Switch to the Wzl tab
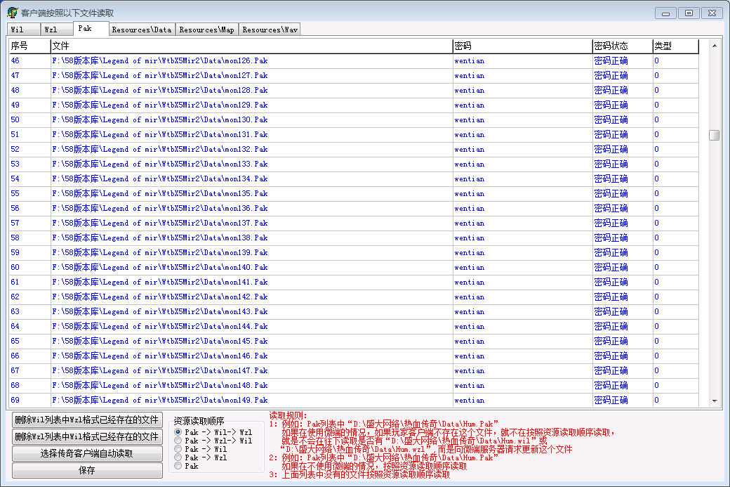The image size is (730, 487). tap(51, 30)
